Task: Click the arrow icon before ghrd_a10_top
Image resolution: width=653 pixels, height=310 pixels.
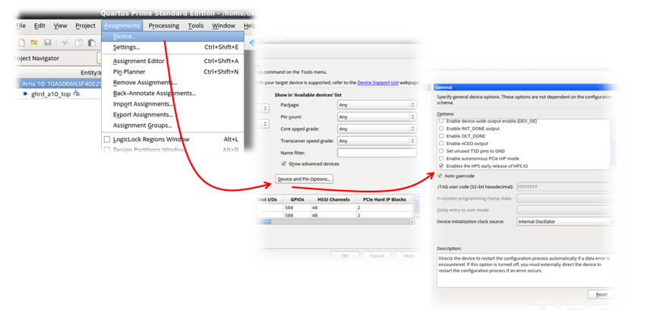Action: (x=25, y=94)
